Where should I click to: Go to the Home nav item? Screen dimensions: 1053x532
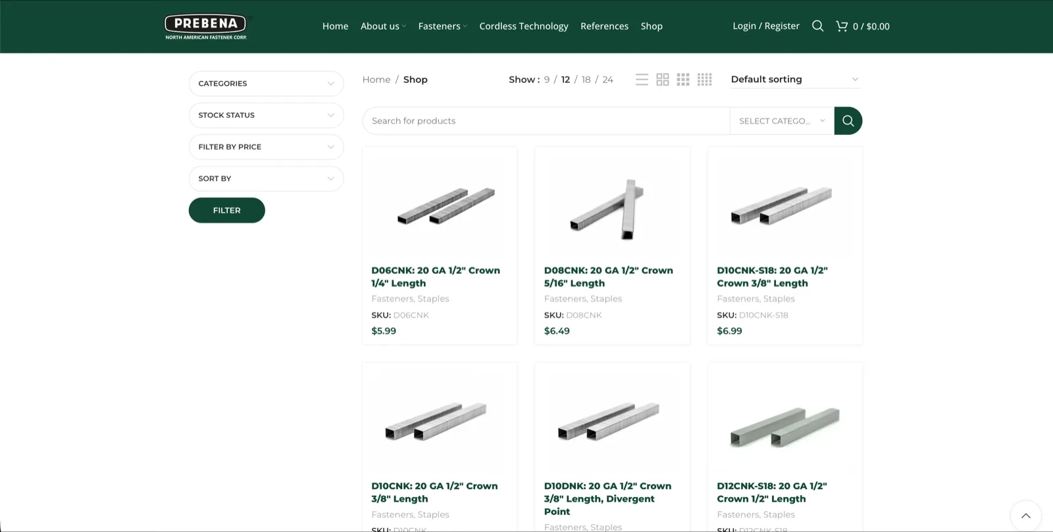click(x=335, y=26)
